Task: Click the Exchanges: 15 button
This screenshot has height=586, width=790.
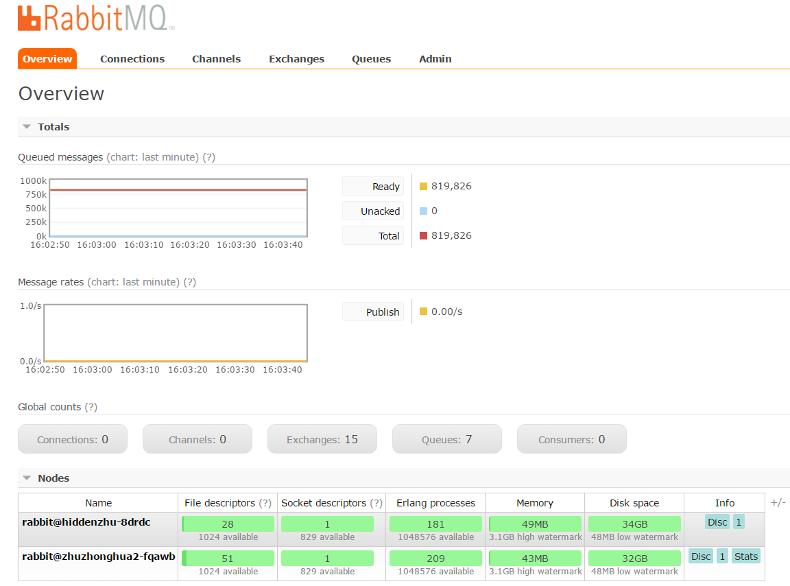Action: (322, 438)
